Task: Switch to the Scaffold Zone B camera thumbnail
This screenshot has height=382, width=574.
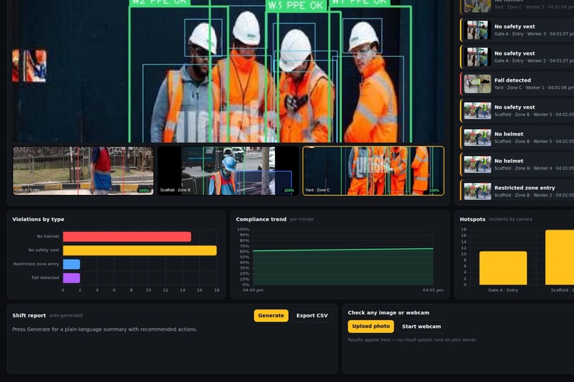Action: click(228, 171)
